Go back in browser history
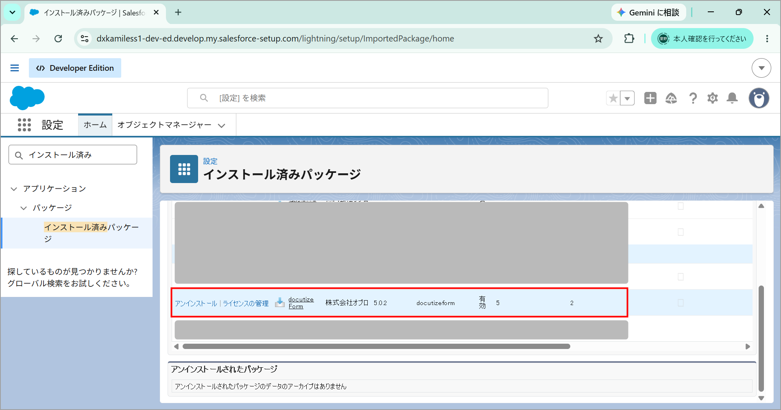Screen dimensions: 781x410 click(x=15, y=39)
